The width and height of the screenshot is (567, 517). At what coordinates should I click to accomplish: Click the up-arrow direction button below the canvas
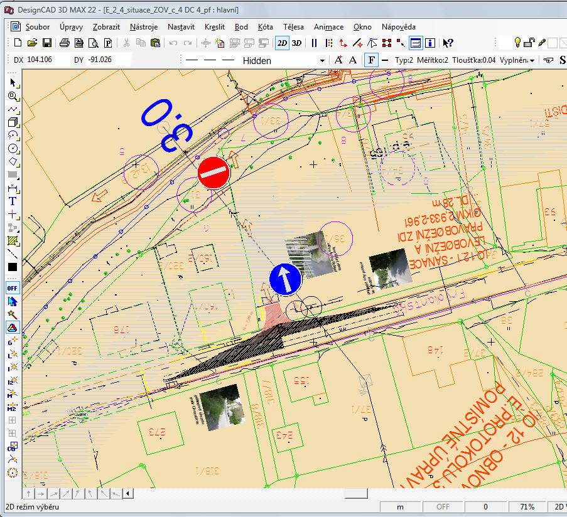coord(28,494)
